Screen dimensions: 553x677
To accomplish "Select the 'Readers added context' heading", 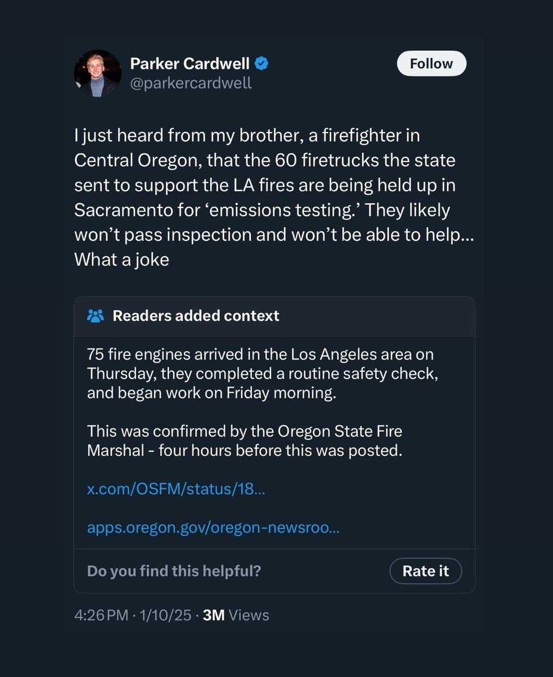I will (x=195, y=316).
